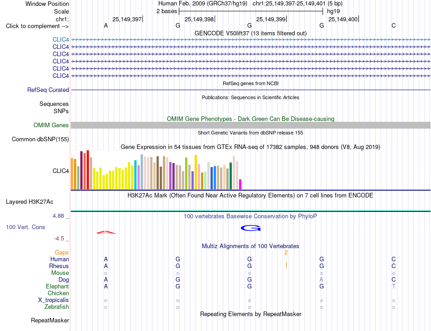Click the magenta bar ending the GTEx chart
431x331 pixels.
(240, 184)
